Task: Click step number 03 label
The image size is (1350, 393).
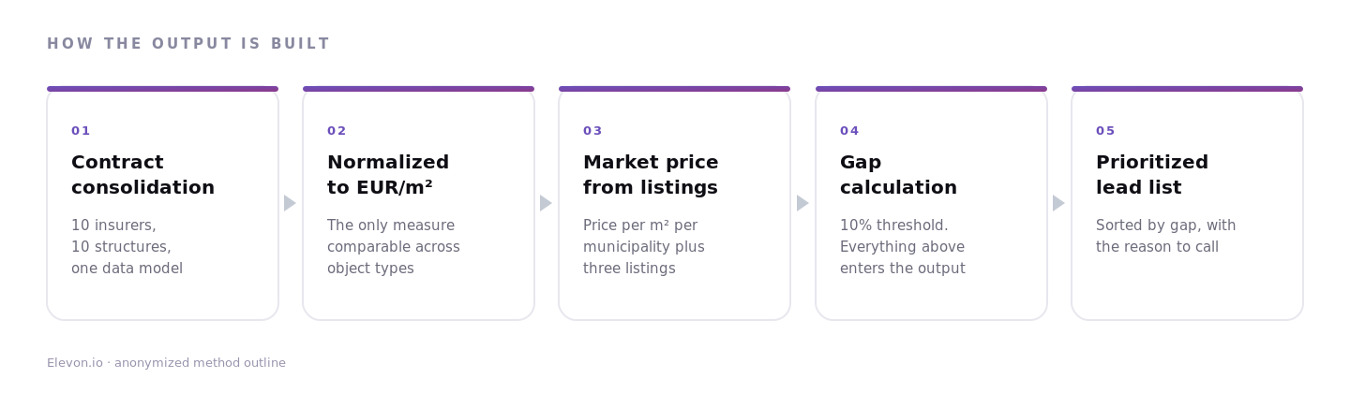Action: [592, 131]
